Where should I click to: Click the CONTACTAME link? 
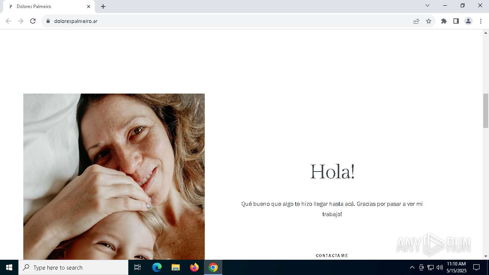332,256
